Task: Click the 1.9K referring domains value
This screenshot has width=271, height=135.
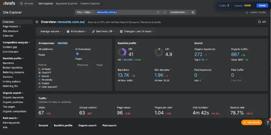Action: coord(159,75)
